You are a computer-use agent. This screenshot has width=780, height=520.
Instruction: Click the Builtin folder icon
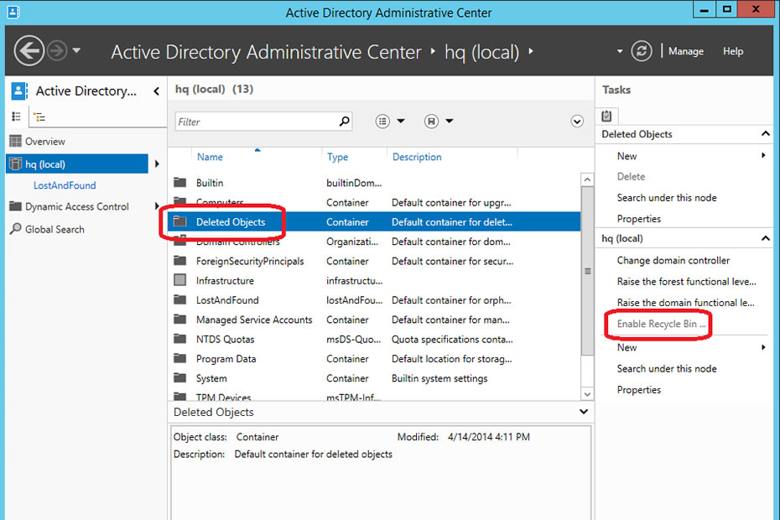tap(179, 182)
